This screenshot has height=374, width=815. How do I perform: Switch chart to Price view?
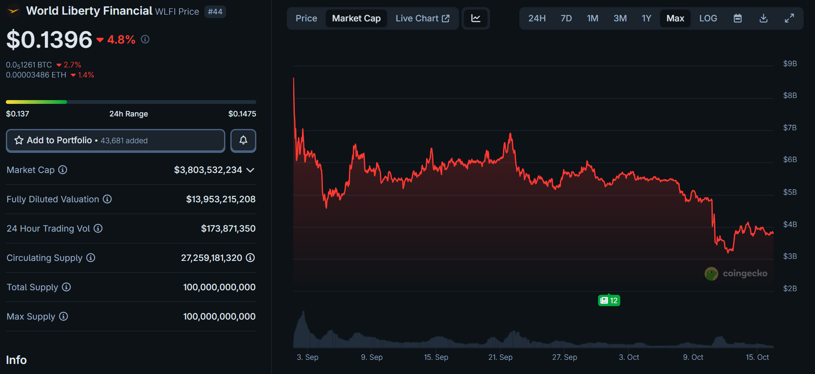point(306,18)
